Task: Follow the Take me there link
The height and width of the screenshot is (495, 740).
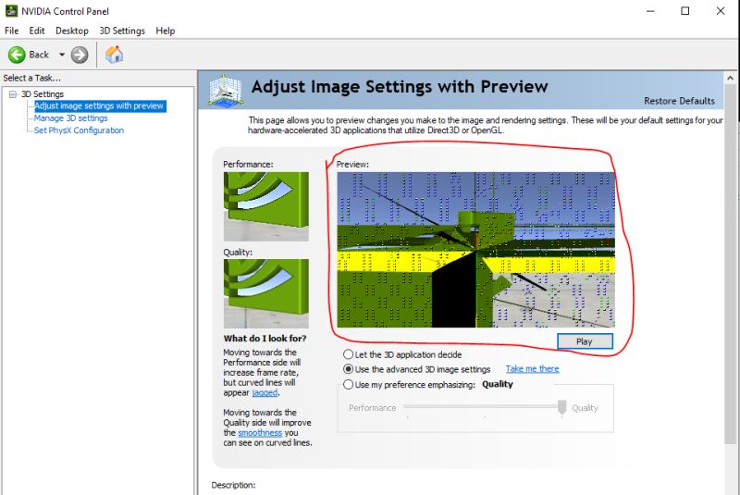Action: click(533, 368)
